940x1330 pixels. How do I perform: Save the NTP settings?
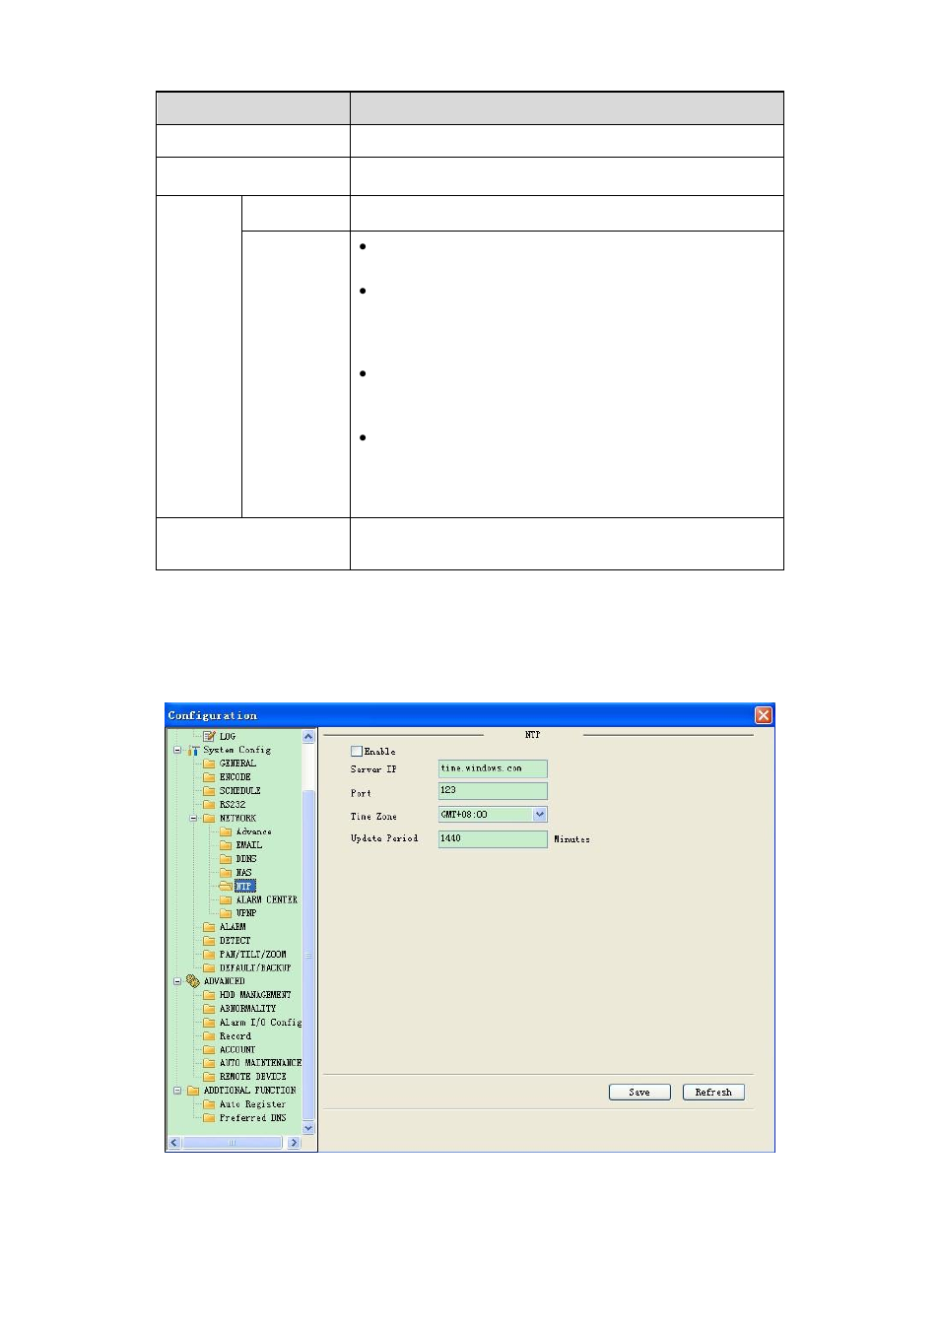[x=639, y=1093]
